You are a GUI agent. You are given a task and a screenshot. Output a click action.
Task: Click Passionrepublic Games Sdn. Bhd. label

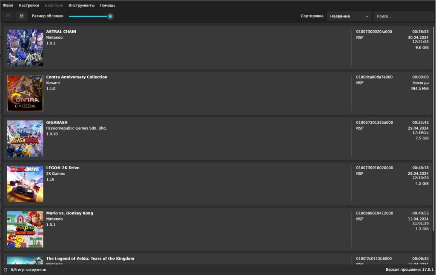77,128
